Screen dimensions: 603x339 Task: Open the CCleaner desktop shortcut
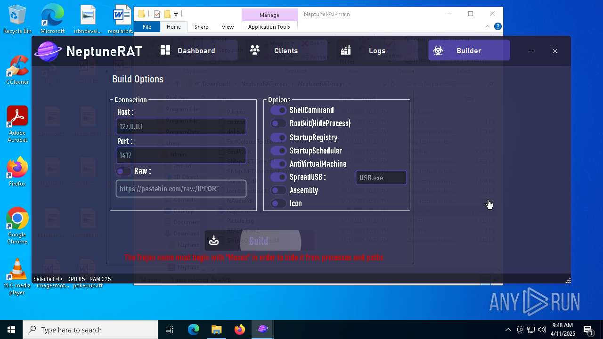[x=17, y=70]
